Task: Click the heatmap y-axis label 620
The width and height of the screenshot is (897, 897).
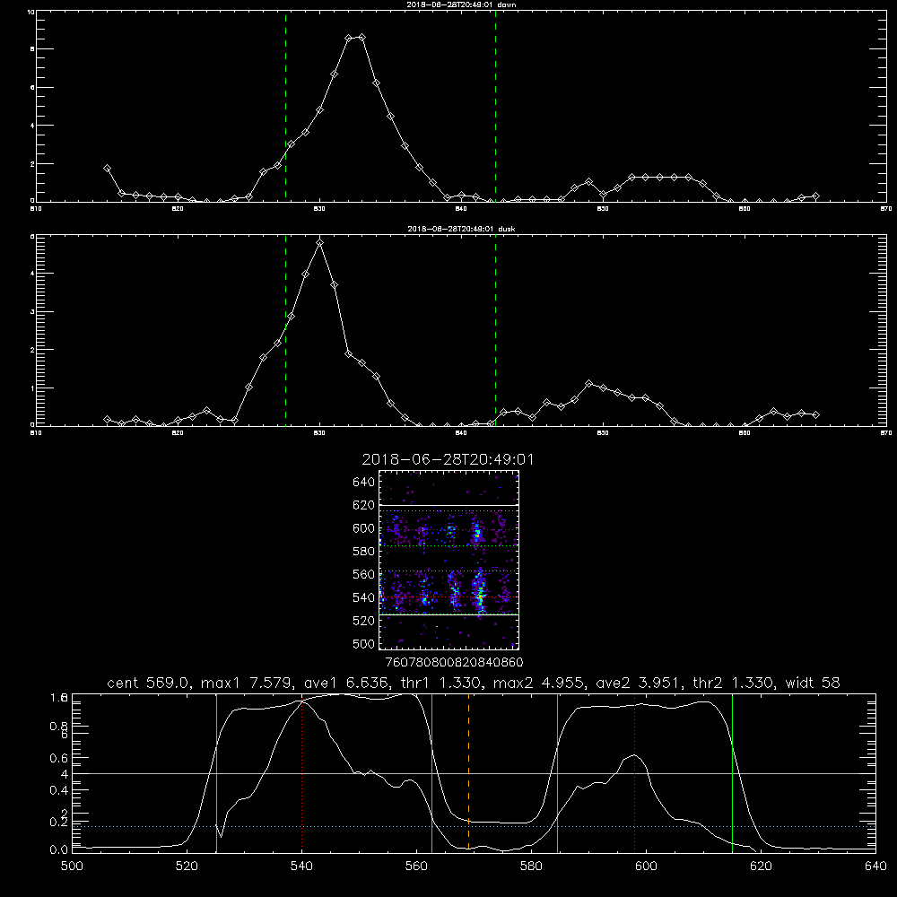Action: coord(363,505)
